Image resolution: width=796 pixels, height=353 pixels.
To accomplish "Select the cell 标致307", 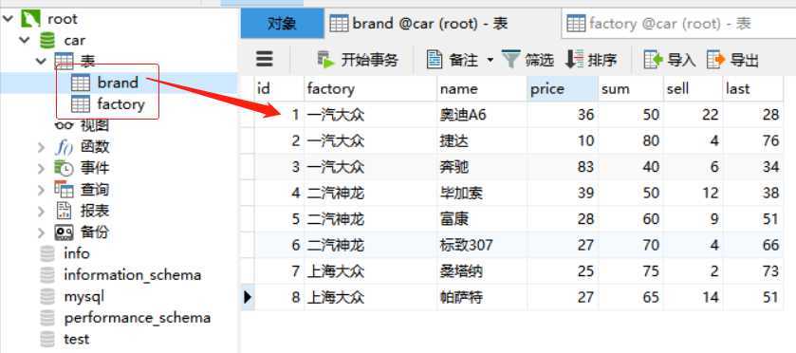I will (482, 245).
